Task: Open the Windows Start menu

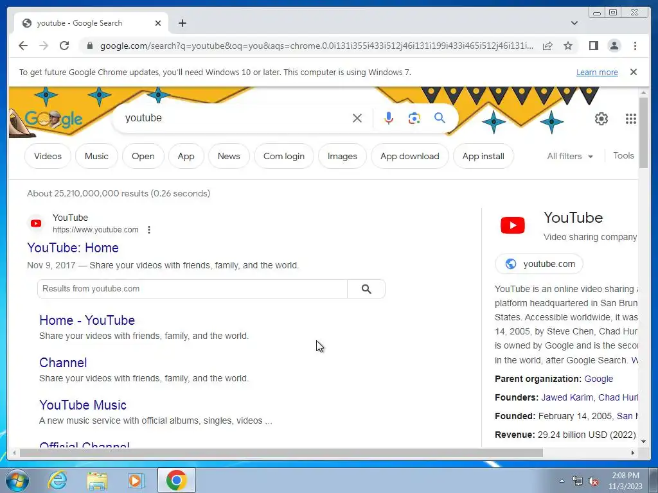Action: point(17,480)
